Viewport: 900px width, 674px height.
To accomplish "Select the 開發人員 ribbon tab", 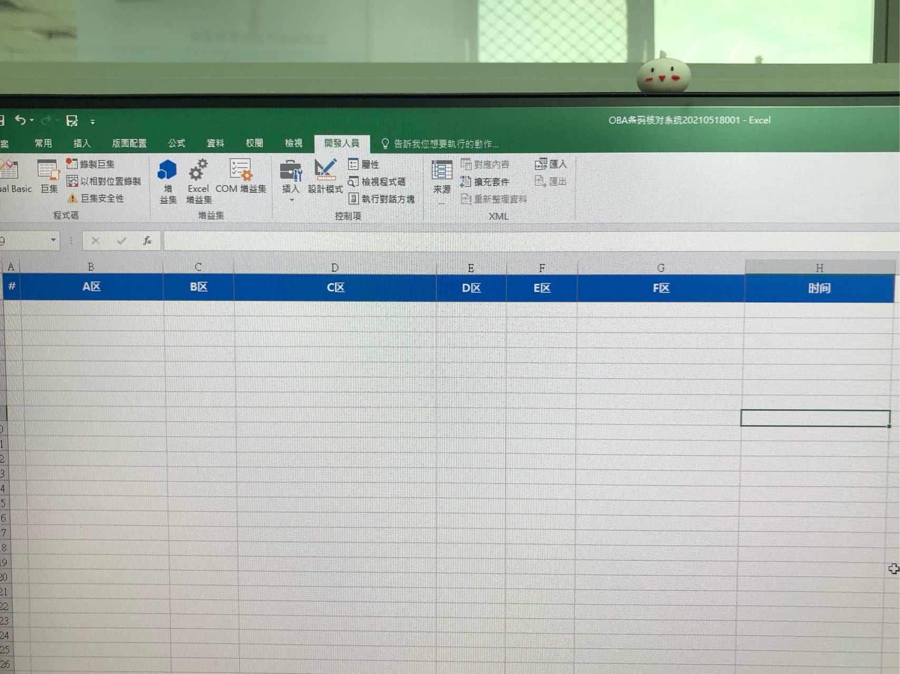I will pos(342,143).
